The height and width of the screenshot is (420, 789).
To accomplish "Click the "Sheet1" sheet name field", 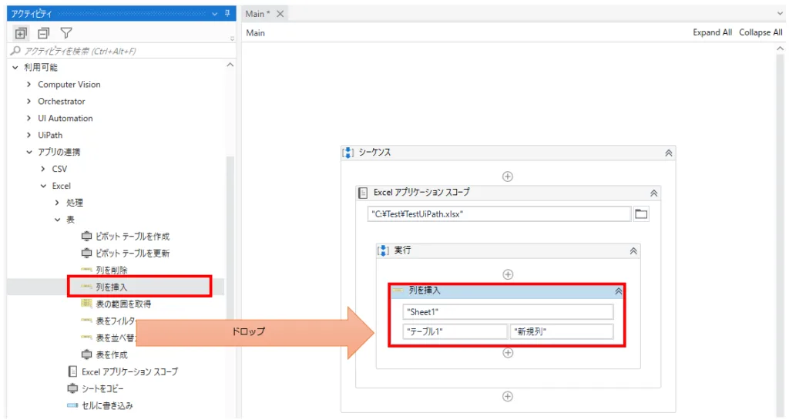I will [508, 311].
